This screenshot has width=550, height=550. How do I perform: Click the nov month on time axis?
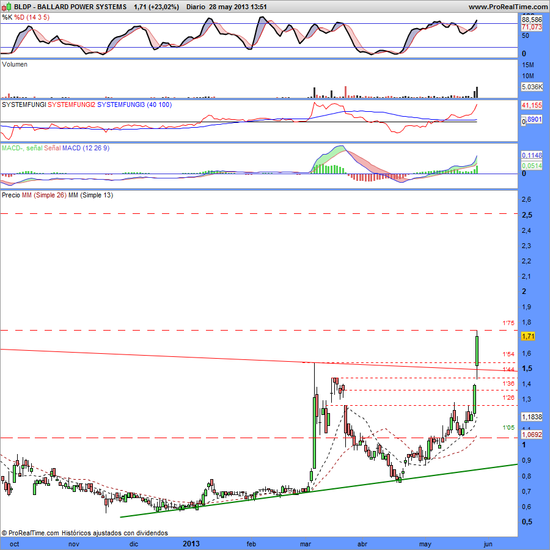(74, 544)
